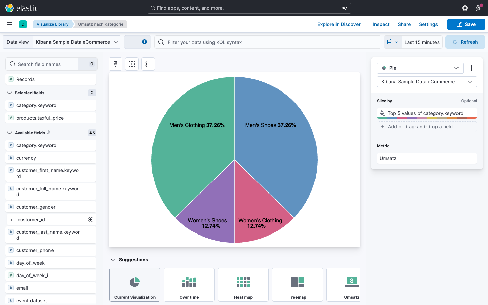
Task: Open layer actions three-dot menu
Action: point(471,68)
